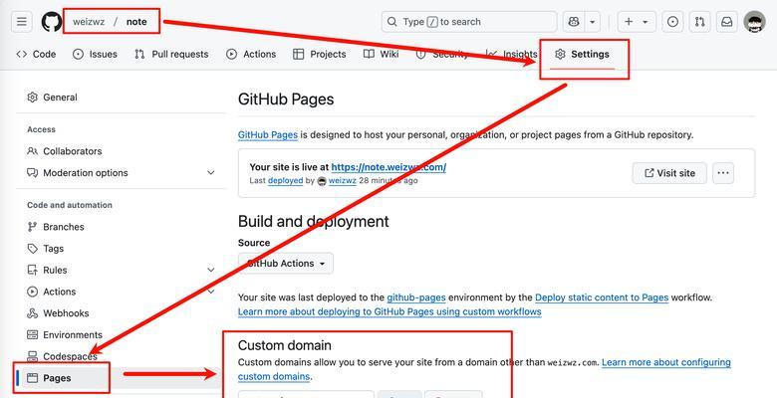Open Deploy static content to Pages workflow link
The height and width of the screenshot is (398, 777).
tap(602, 298)
